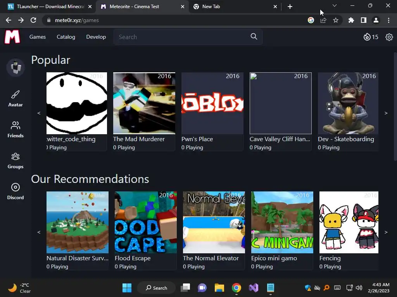
Task: Bookmark this page with the star
Action: coord(335,20)
